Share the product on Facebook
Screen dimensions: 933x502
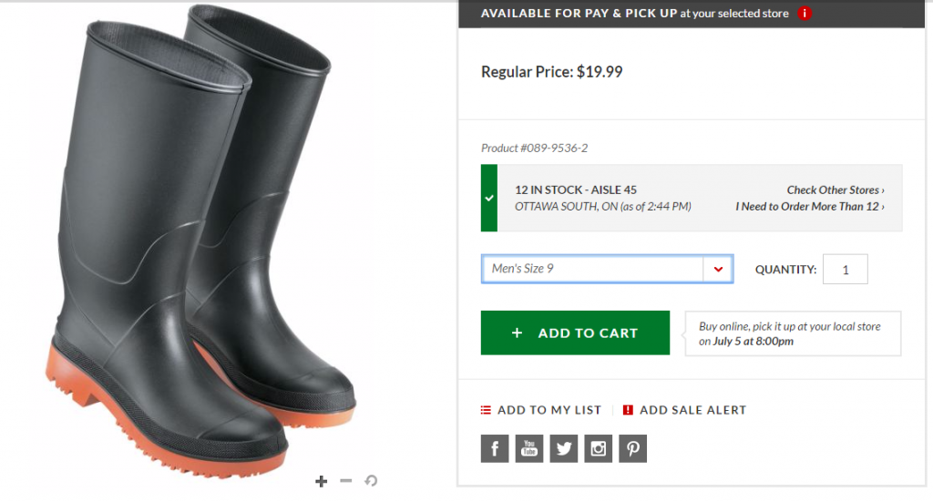pyautogui.click(x=495, y=447)
